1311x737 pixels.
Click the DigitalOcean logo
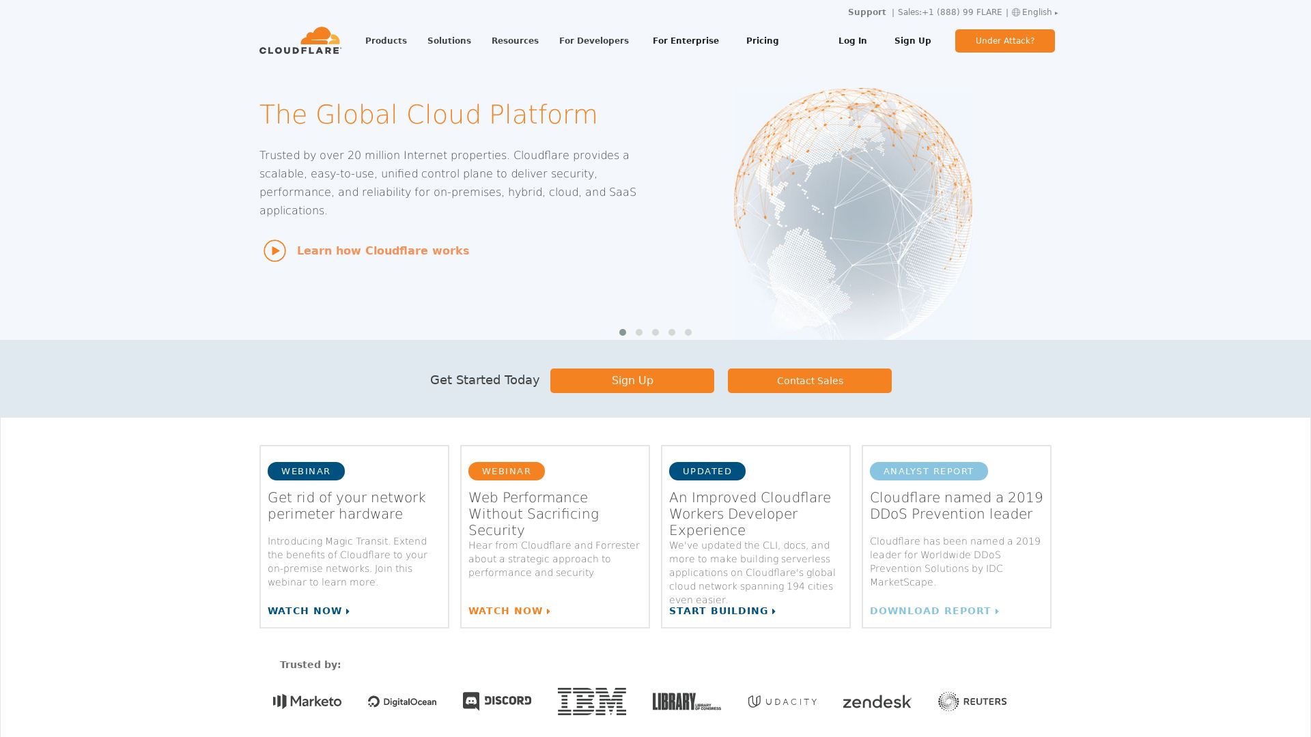pyautogui.click(x=402, y=702)
